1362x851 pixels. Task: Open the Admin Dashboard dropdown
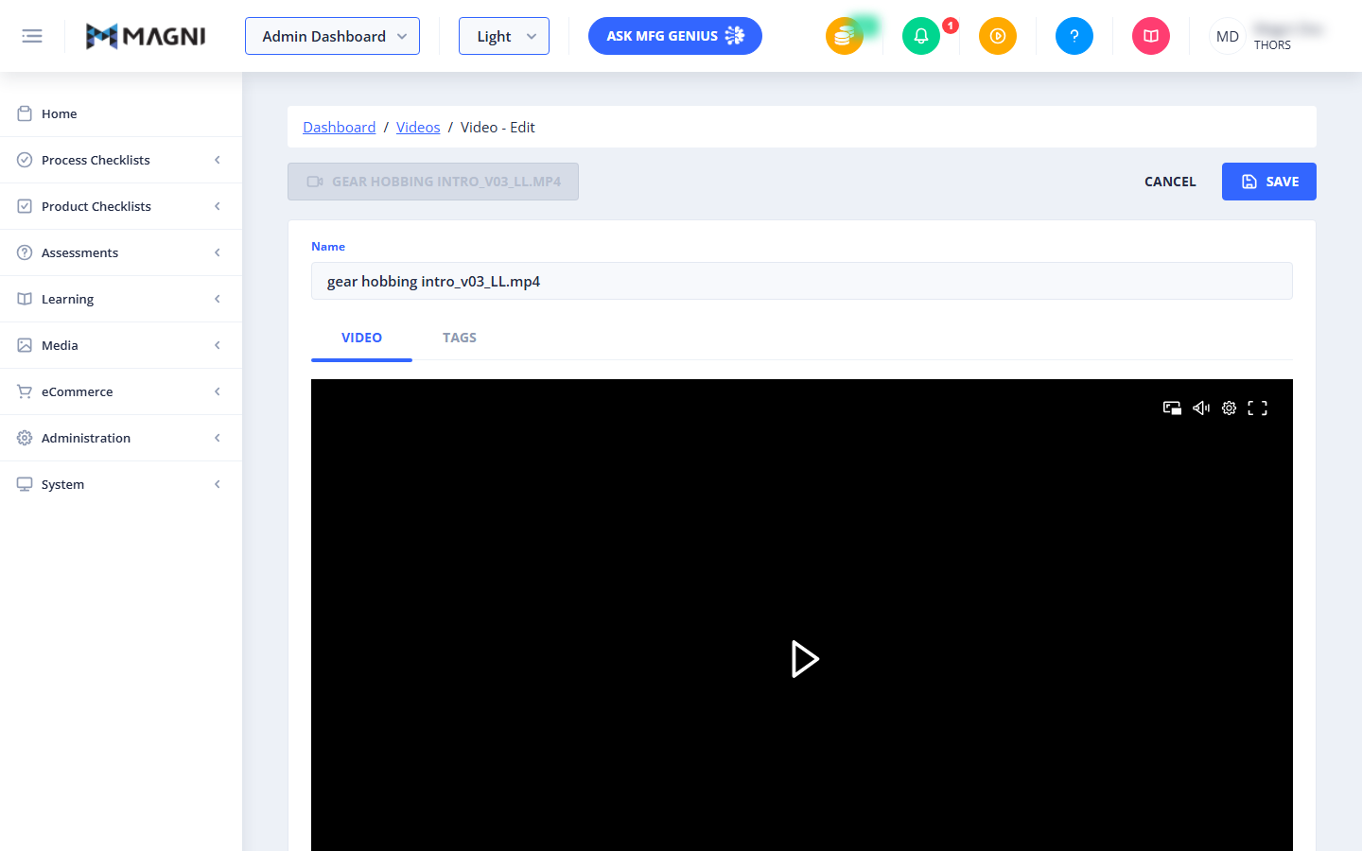tap(332, 36)
